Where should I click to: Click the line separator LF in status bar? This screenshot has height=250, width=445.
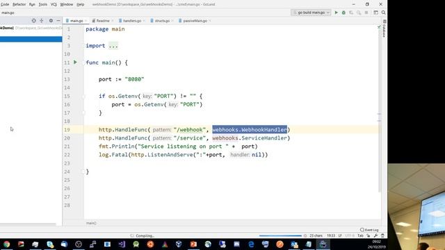(x=340, y=235)
